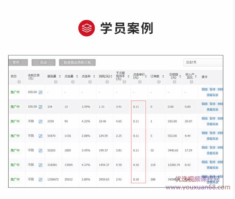Sort by 展现量 using its sort arrows
Image resolution: width=235 pixels, height=199 pixels.
coord(60,76)
